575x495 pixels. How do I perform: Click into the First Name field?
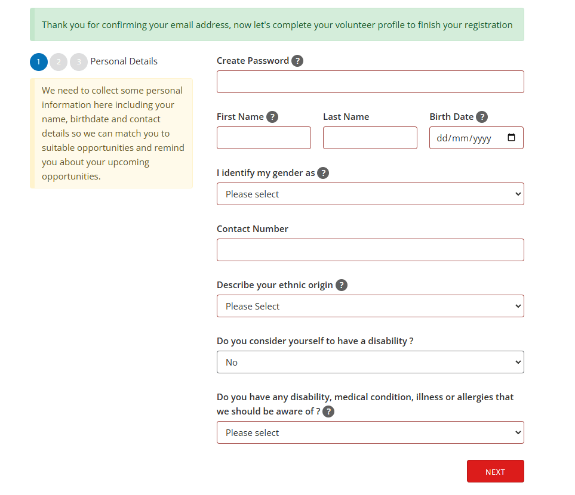pyautogui.click(x=263, y=138)
